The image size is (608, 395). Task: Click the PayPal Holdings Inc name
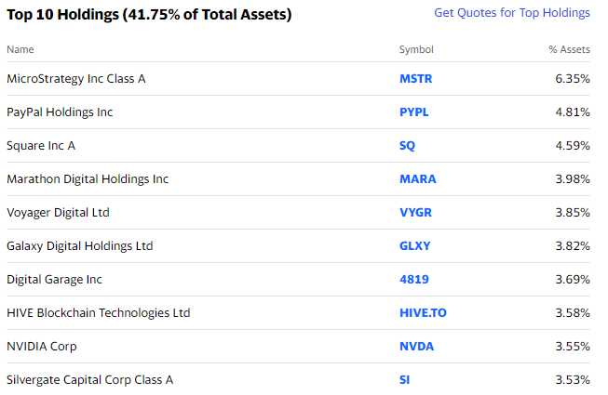click(60, 112)
